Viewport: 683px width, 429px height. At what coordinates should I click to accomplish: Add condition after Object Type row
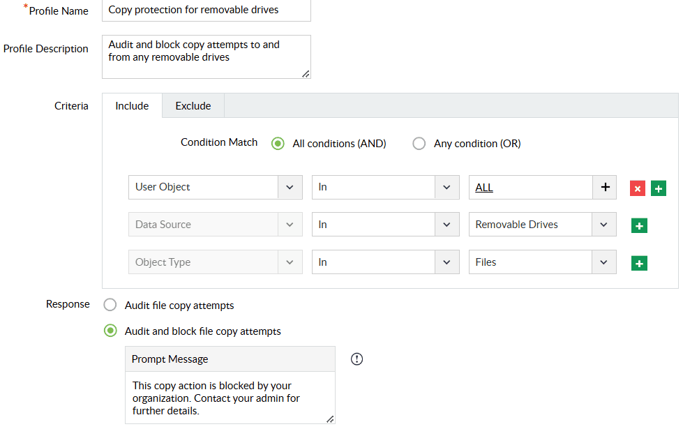639,263
